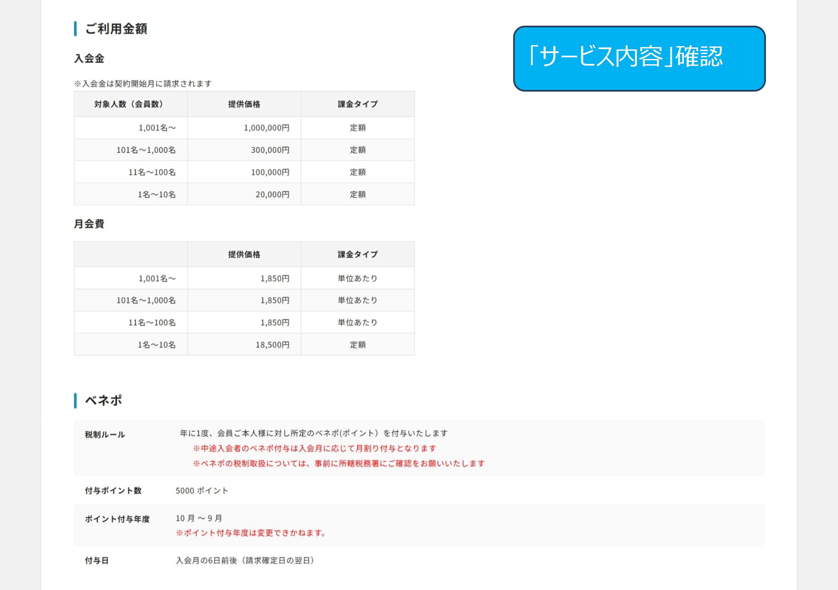
Task: Click the 月会費 subheading
Action: [x=89, y=224]
